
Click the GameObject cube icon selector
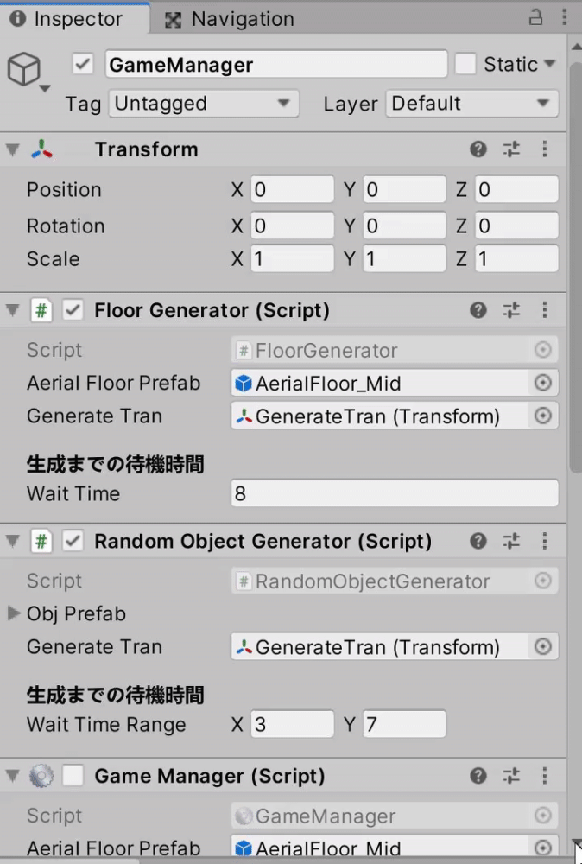coord(28,73)
